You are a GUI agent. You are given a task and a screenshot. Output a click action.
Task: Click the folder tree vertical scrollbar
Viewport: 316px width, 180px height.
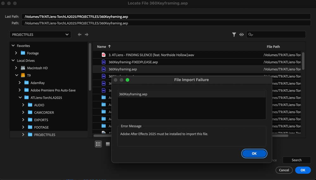pyautogui.click(x=90, y=67)
